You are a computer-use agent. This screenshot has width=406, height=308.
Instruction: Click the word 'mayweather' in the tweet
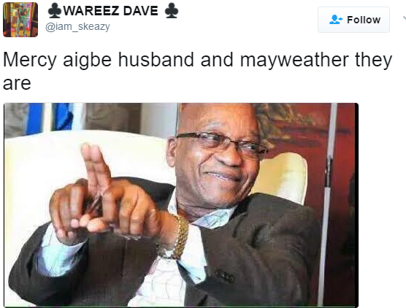click(294, 61)
